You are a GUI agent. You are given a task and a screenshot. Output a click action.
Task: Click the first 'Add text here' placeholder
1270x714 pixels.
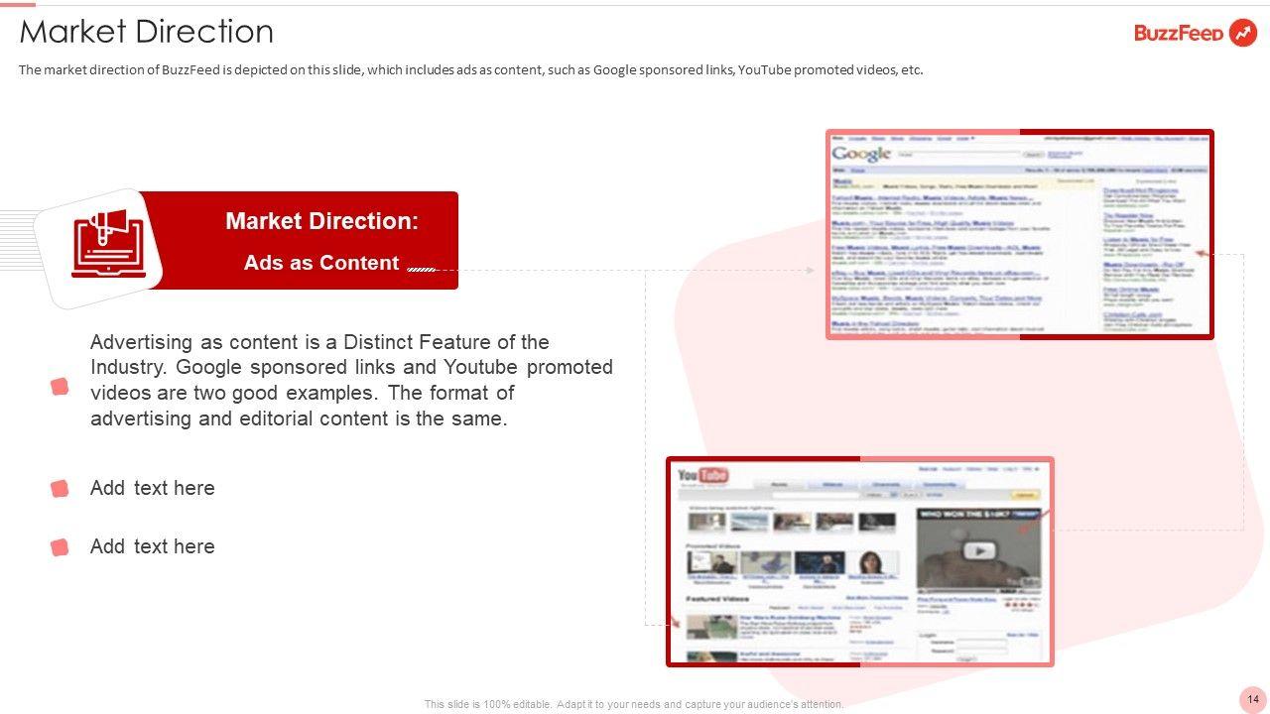[152, 488]
